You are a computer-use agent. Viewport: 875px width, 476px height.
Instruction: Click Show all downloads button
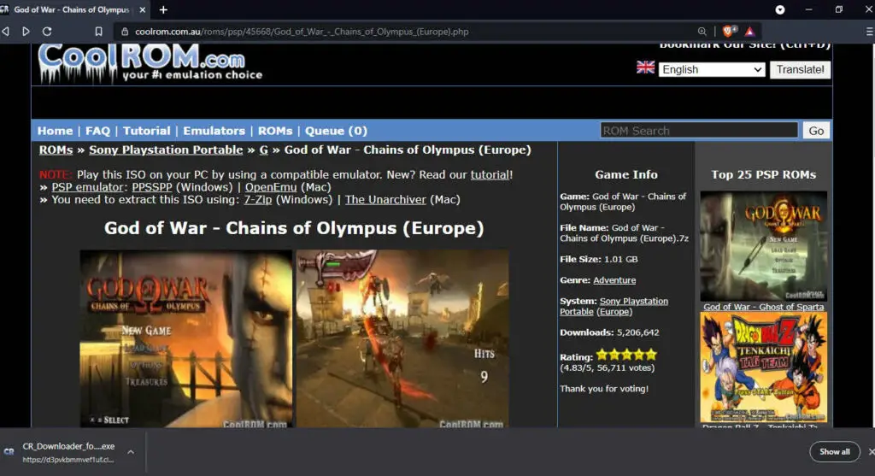pyautogui.click(x=834, y=452)
